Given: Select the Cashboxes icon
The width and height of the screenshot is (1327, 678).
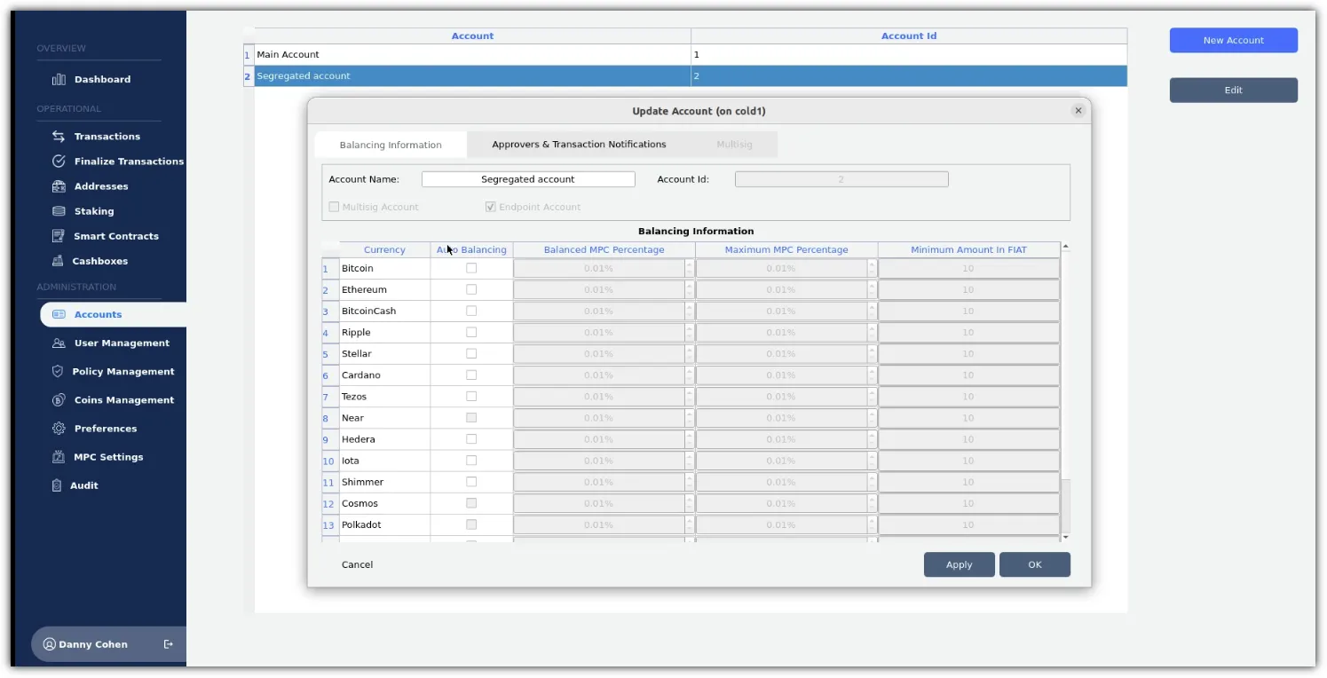Looking at the screenshot, I should tap(59, 261).
